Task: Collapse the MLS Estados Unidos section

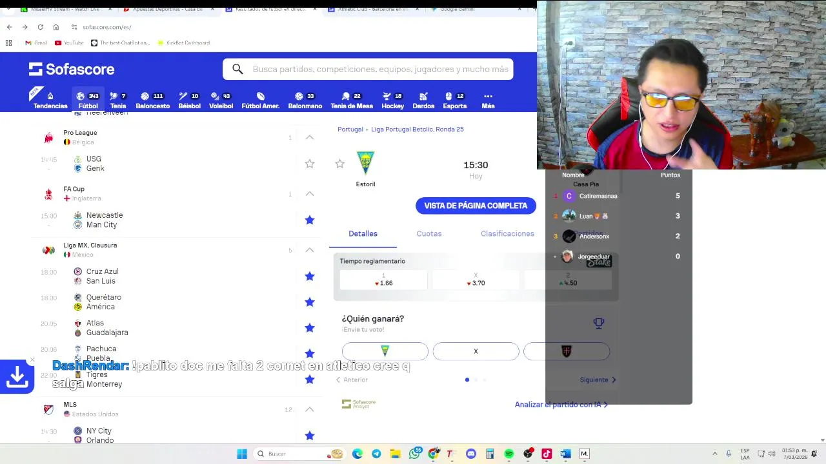Action: 310,409
